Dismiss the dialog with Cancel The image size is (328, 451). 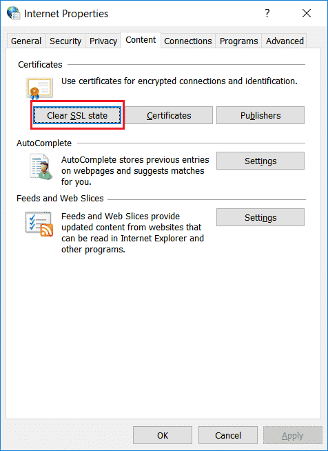tap(228, 435)
